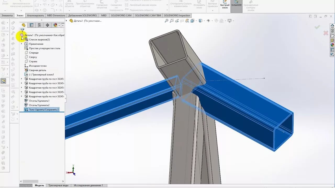Click the highlighted measure tool in left toolbar
Screen dimensions: 335x188
3,81
